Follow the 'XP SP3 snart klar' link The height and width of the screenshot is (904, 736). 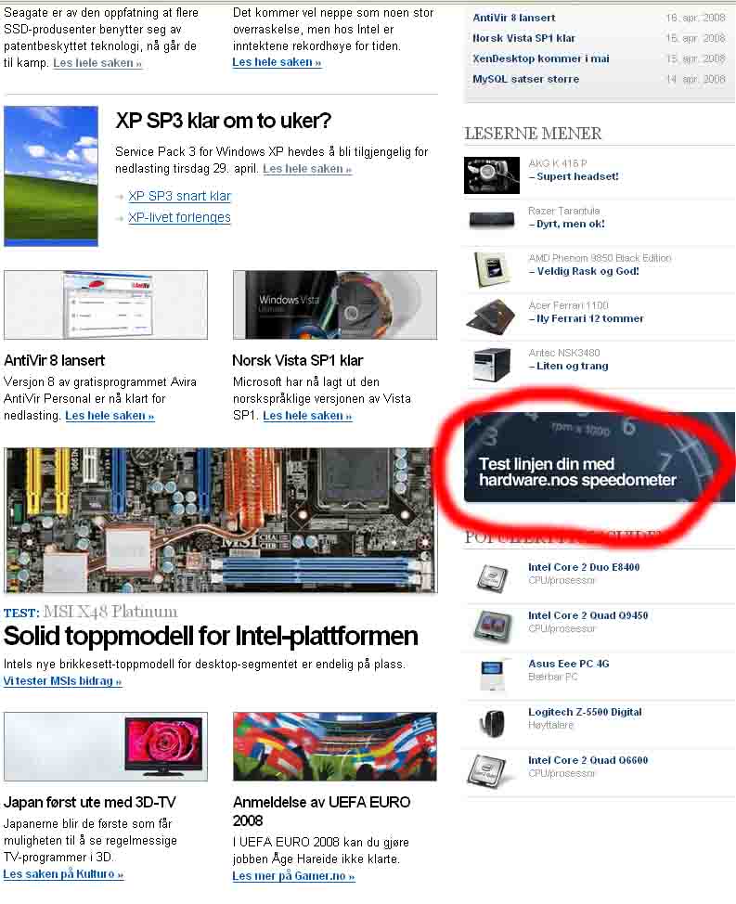pos(179,196)
